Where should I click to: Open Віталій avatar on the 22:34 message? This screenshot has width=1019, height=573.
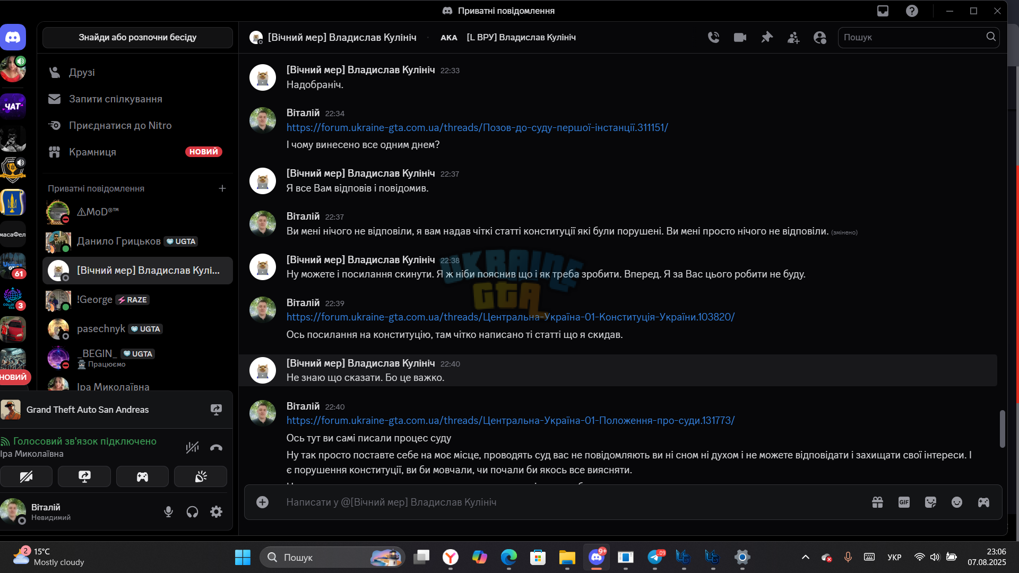pos(263,120)
